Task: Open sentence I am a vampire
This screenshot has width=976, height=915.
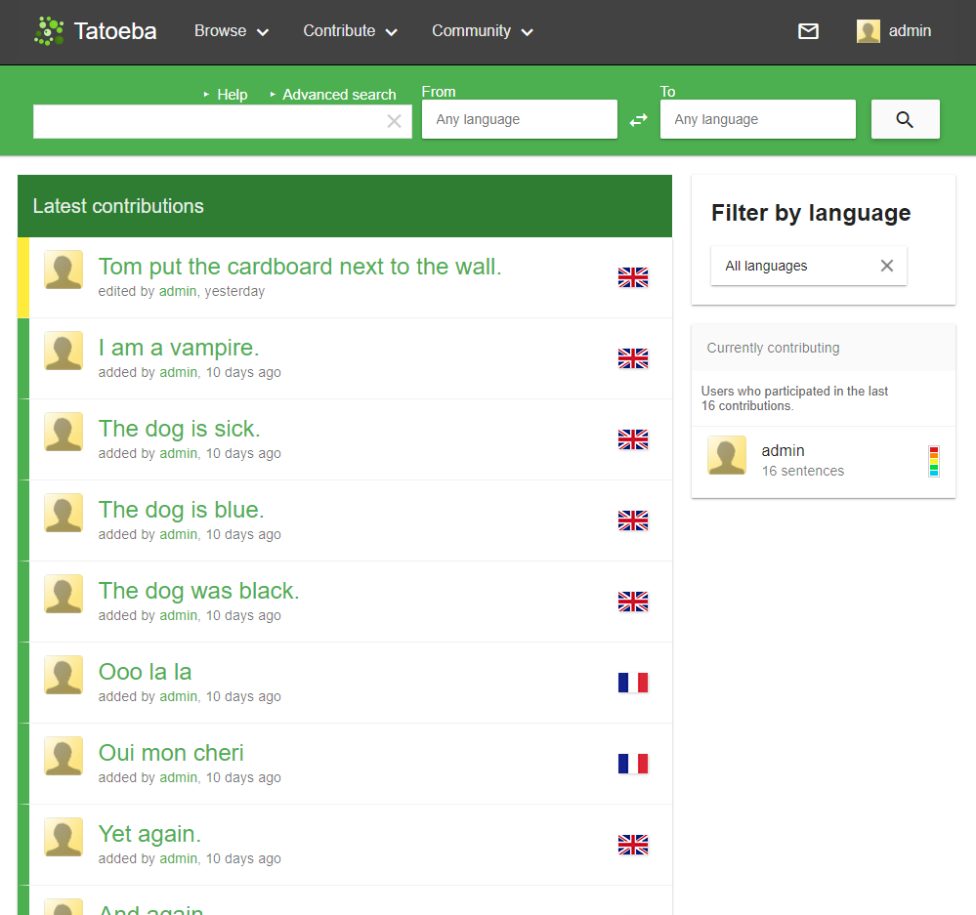Action: [179, 348]
